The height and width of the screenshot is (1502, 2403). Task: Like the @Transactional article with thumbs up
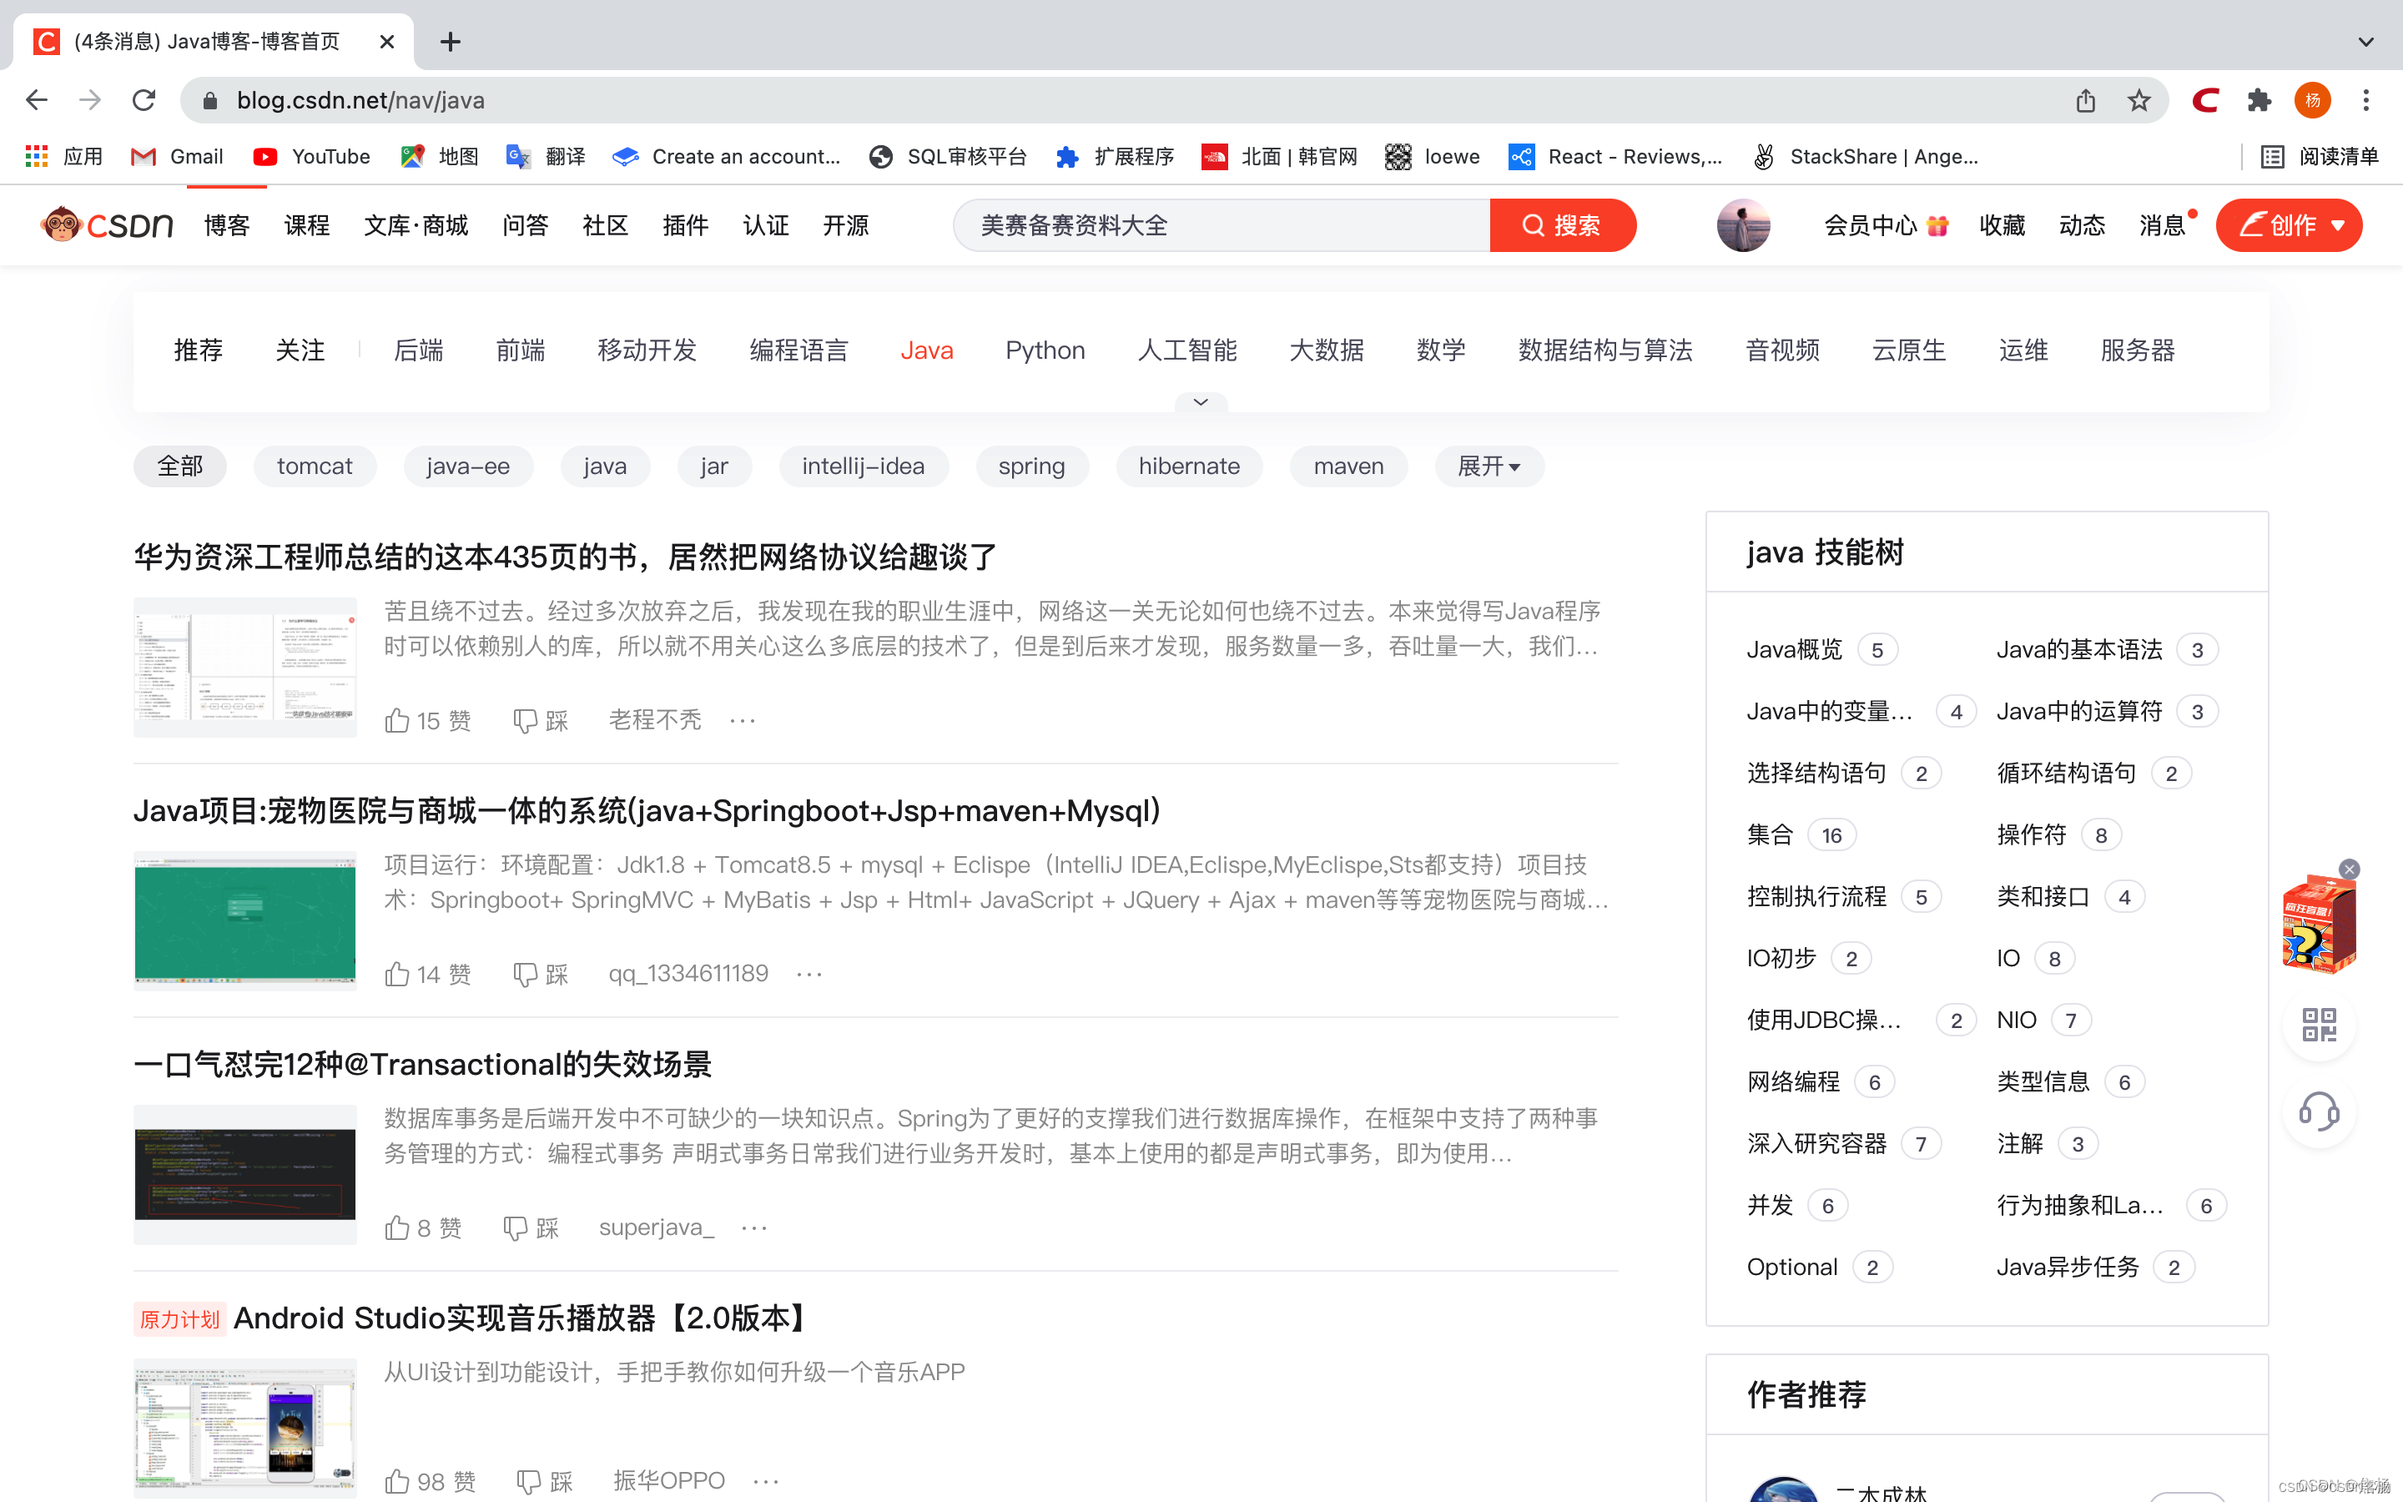click(397, 1227)
